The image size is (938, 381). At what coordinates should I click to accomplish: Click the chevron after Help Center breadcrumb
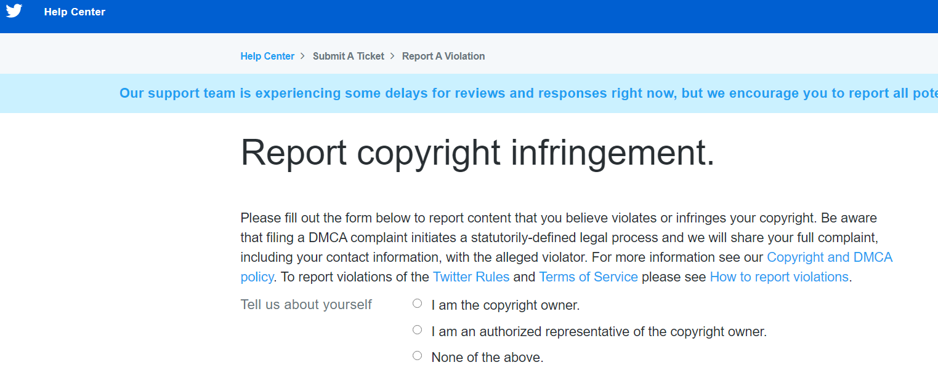coord(302,56)
